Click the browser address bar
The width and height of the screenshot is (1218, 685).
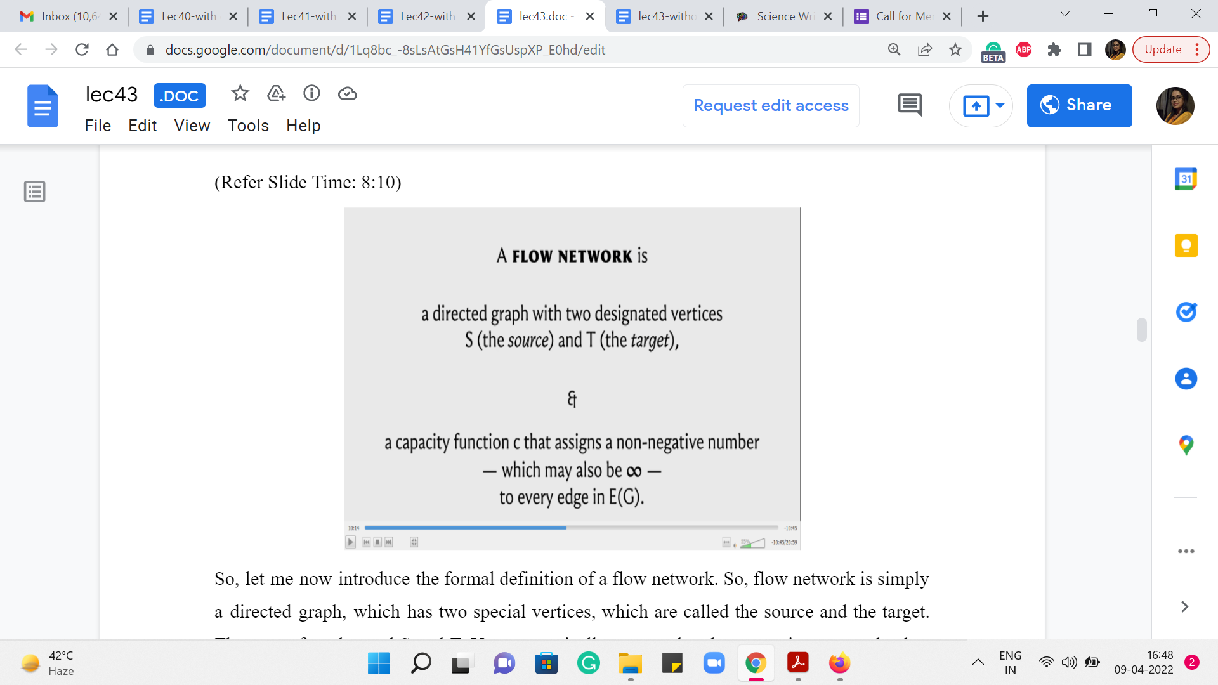(507, 49)
